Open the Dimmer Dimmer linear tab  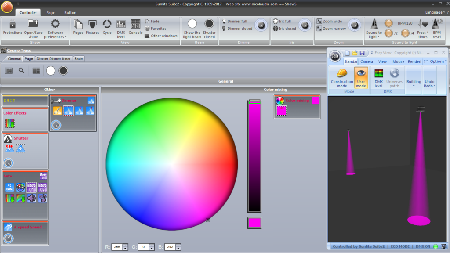[x=53, y=58]
